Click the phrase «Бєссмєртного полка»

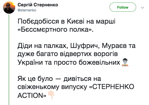pos(56,30)
